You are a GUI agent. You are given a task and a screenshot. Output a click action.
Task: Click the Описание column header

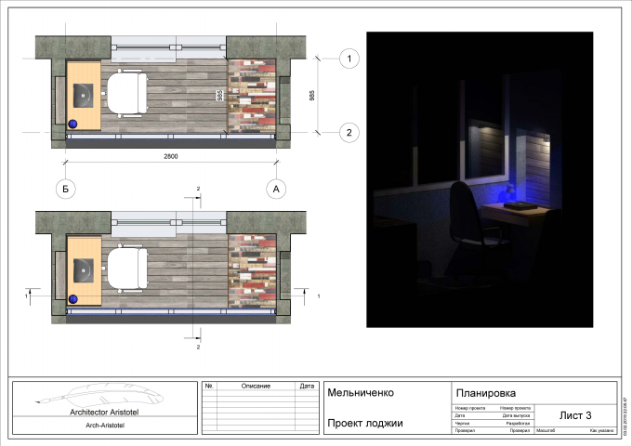click(x=256, y=386)
